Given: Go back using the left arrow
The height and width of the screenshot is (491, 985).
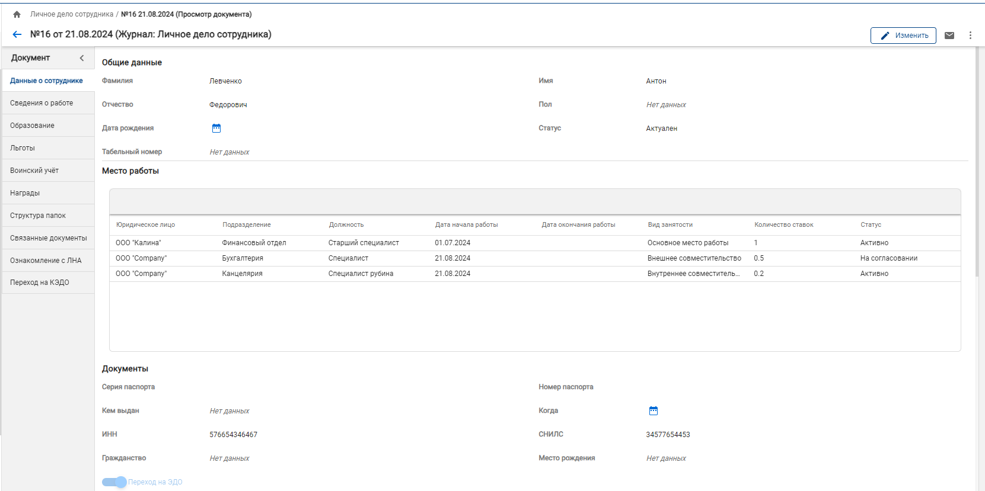Looking at the screenshot, I should (17, 34).
